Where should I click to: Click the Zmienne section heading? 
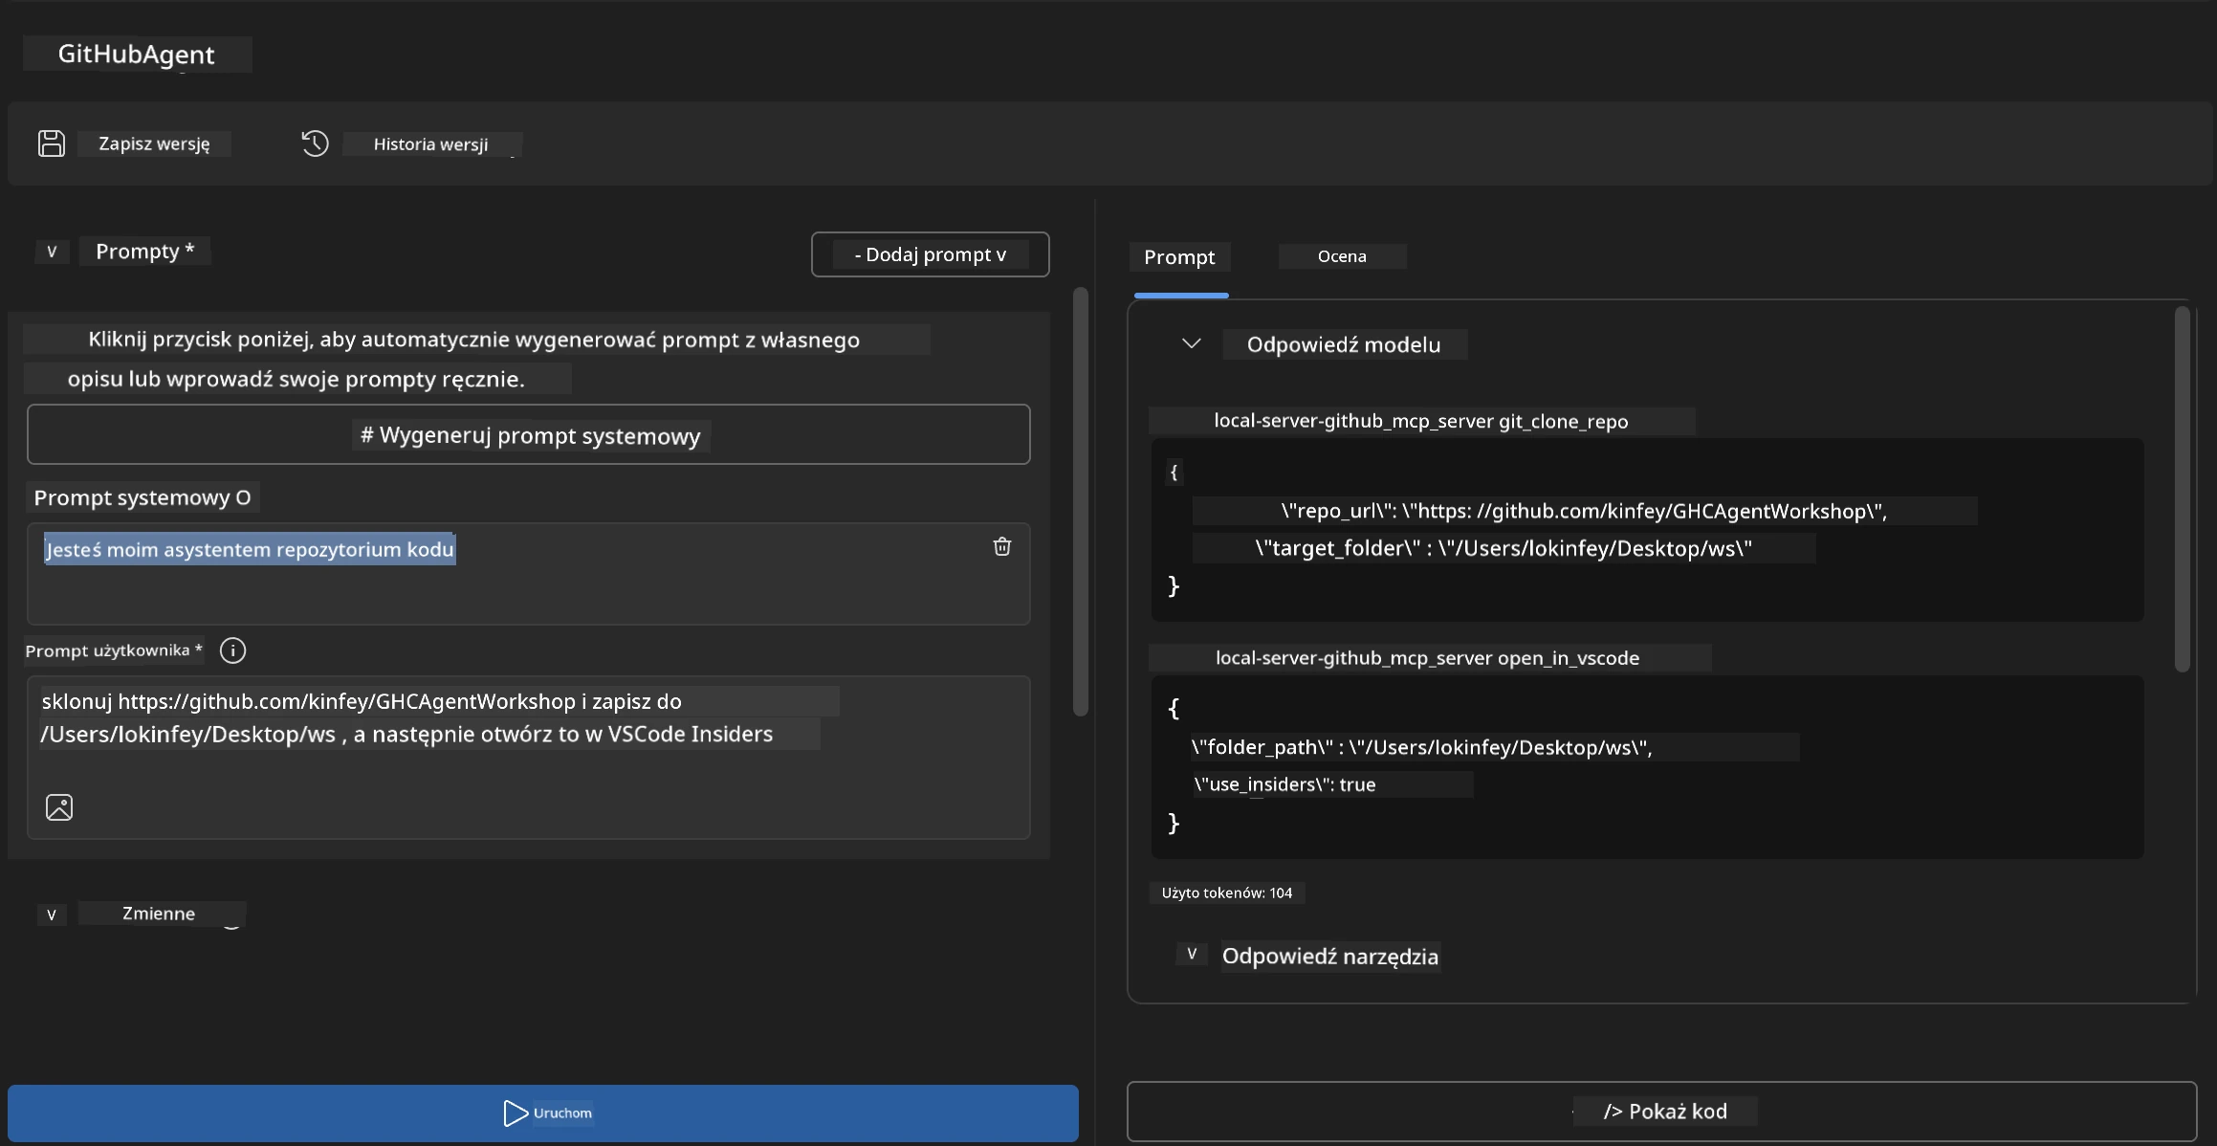[159, 914]
